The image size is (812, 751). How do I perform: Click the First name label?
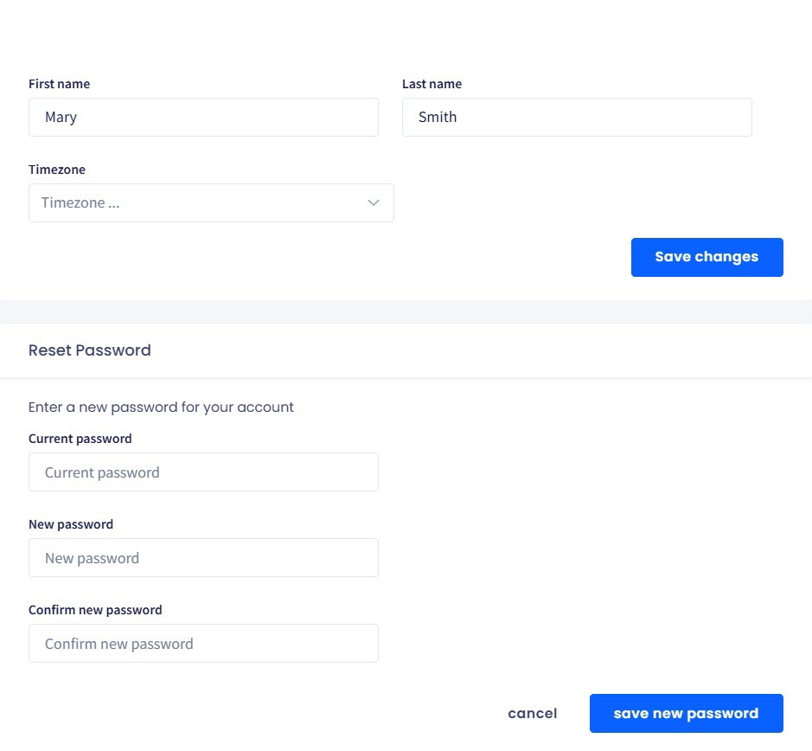pyautogui.click(x=59, y=84)
